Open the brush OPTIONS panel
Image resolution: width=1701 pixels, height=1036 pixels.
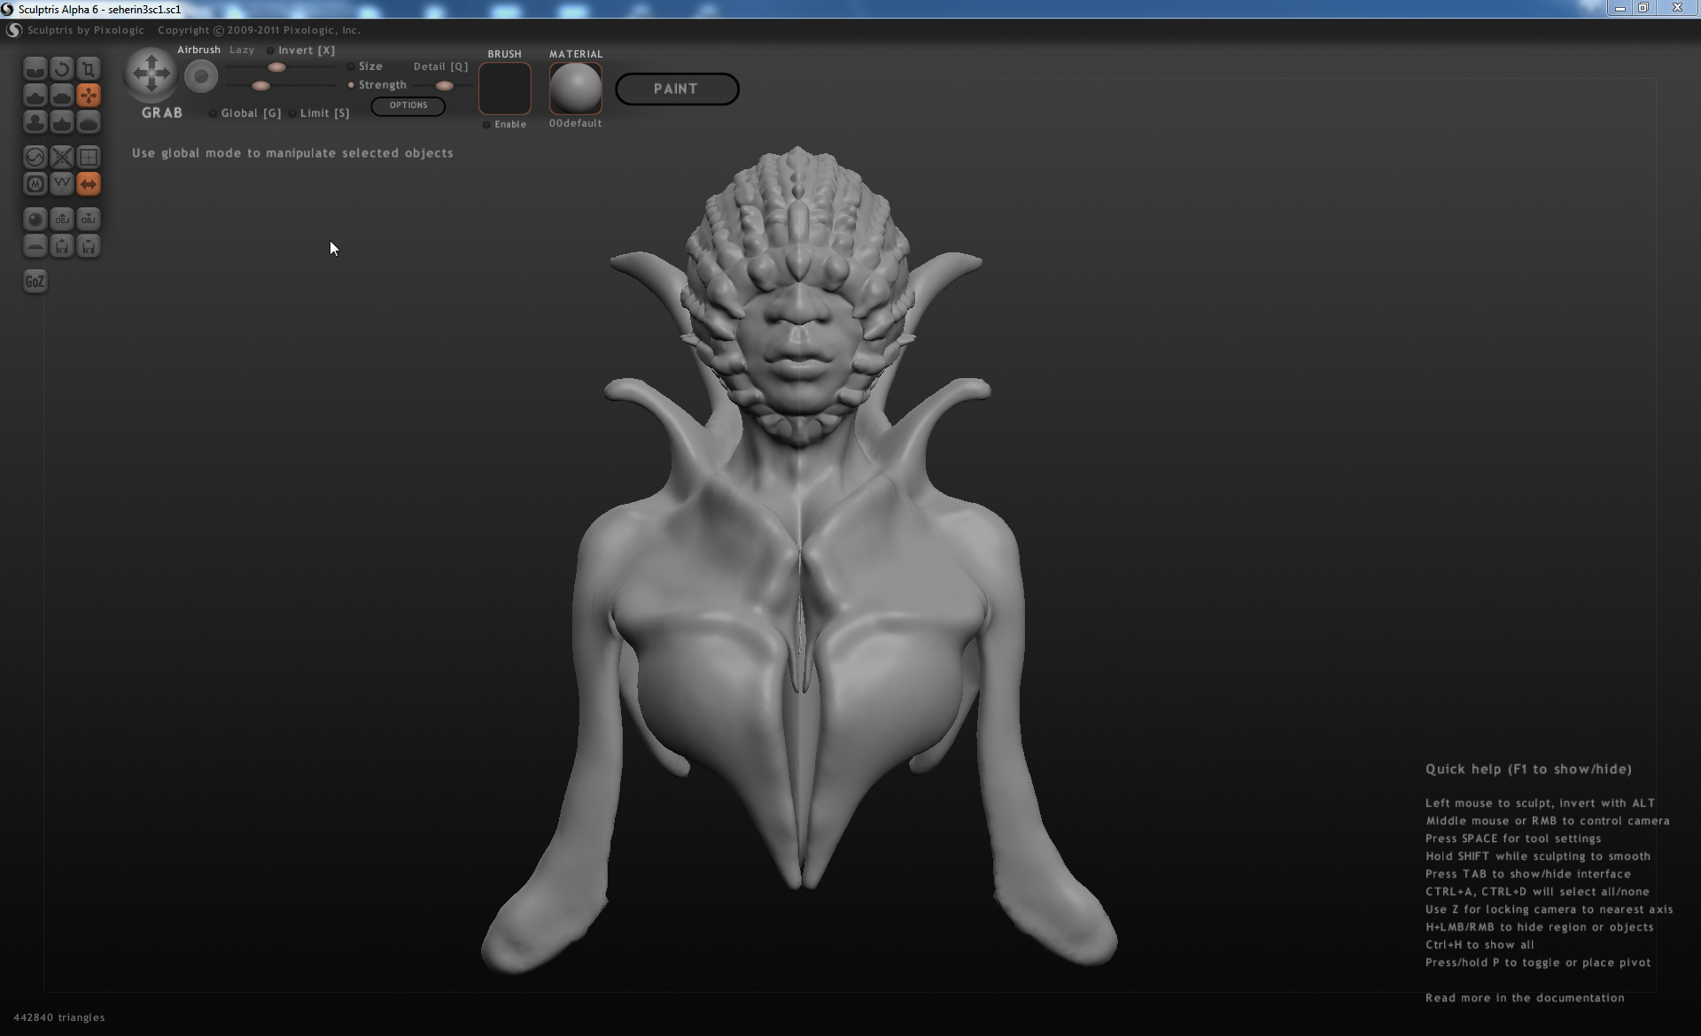pyautogui.click(x=408, y=105)
